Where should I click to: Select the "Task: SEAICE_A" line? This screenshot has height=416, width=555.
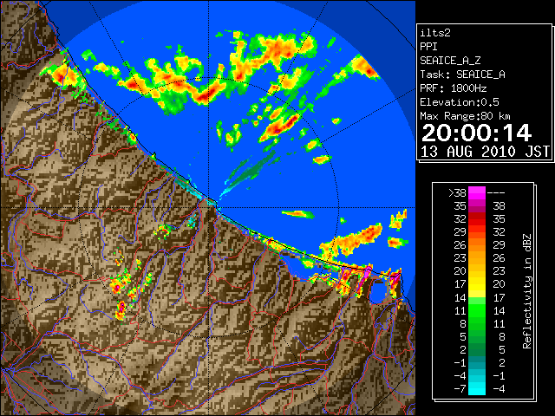tap(462, 75)
